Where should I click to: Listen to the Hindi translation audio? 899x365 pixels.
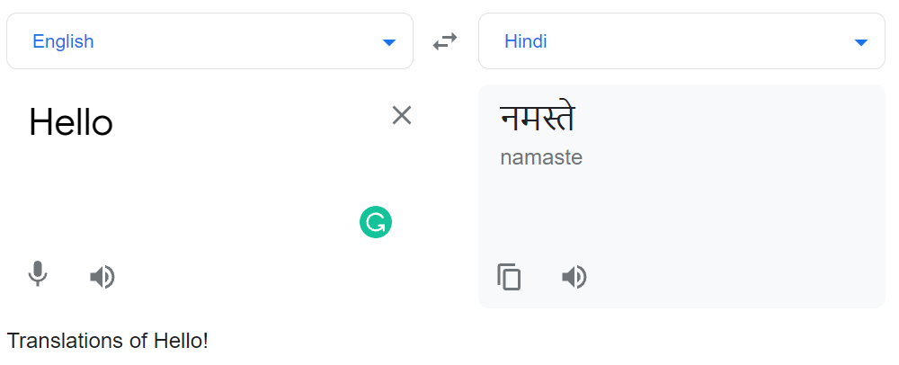coord(574,277)
